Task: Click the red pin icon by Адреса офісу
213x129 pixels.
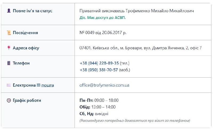Action: (x=9, y=48)
